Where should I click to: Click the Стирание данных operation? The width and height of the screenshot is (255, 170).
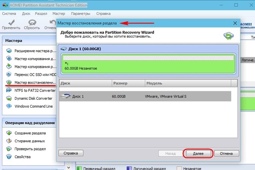pos(30,141)
